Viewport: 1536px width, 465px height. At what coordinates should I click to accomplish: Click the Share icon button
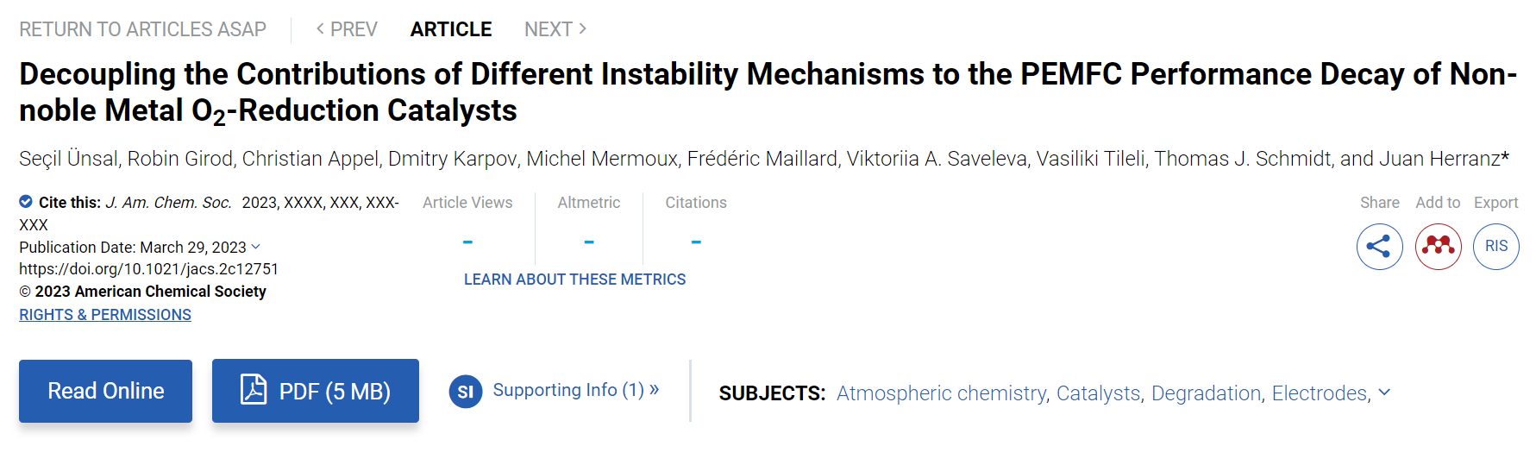(x=1379, y=247)
